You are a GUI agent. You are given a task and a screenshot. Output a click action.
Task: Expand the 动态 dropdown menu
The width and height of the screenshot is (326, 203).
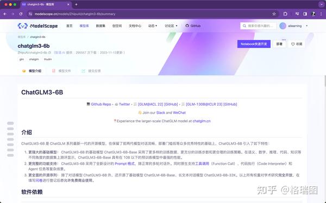[x=153, y=26]
